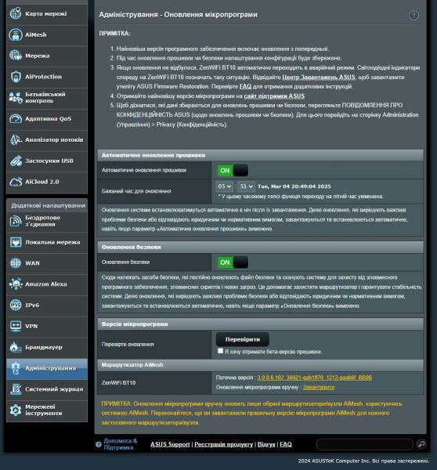This screenshot has width=437, height=470.
Task: Click the Amazon Alexa icon
Action: 16,284
